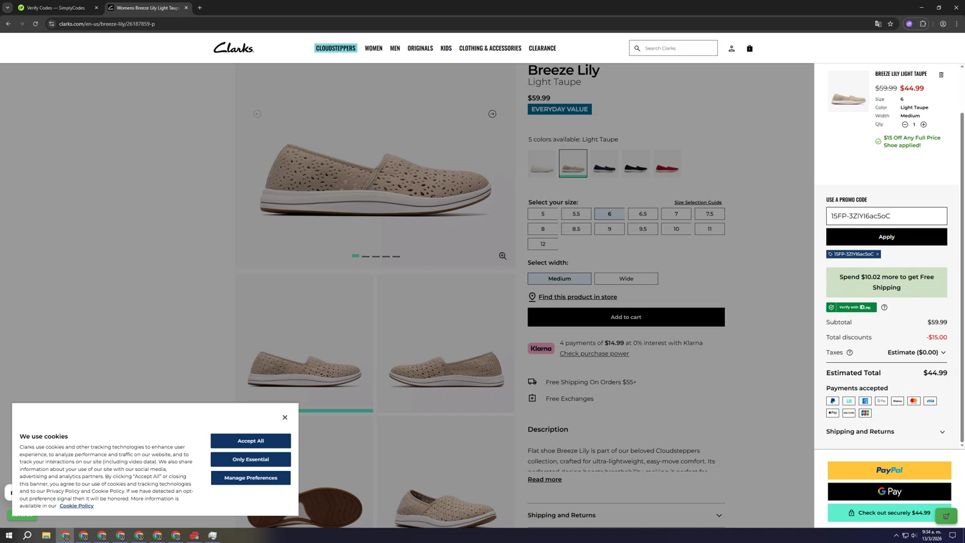
Task: Select size 6.5
Action: point(643,214)
